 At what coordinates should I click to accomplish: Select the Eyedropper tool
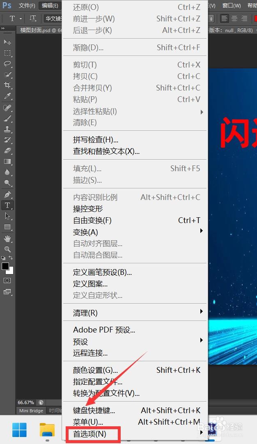click(x=7, y=96)
